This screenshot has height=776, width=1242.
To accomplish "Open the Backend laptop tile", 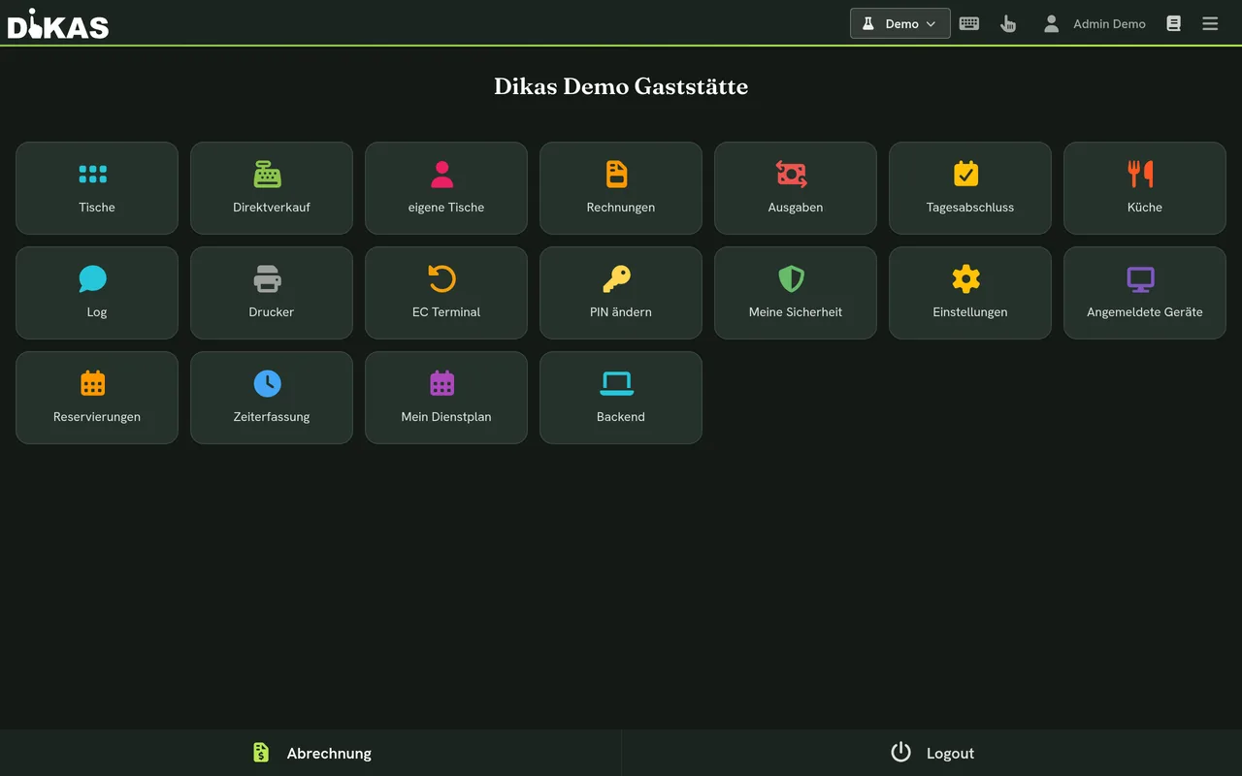I will (621, 398).
